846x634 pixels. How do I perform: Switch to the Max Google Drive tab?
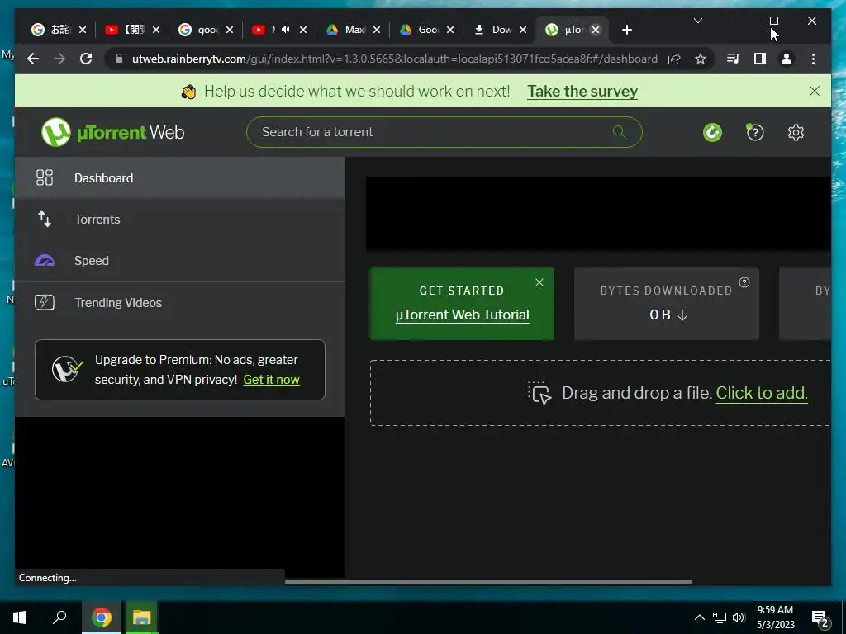point(353,31)
